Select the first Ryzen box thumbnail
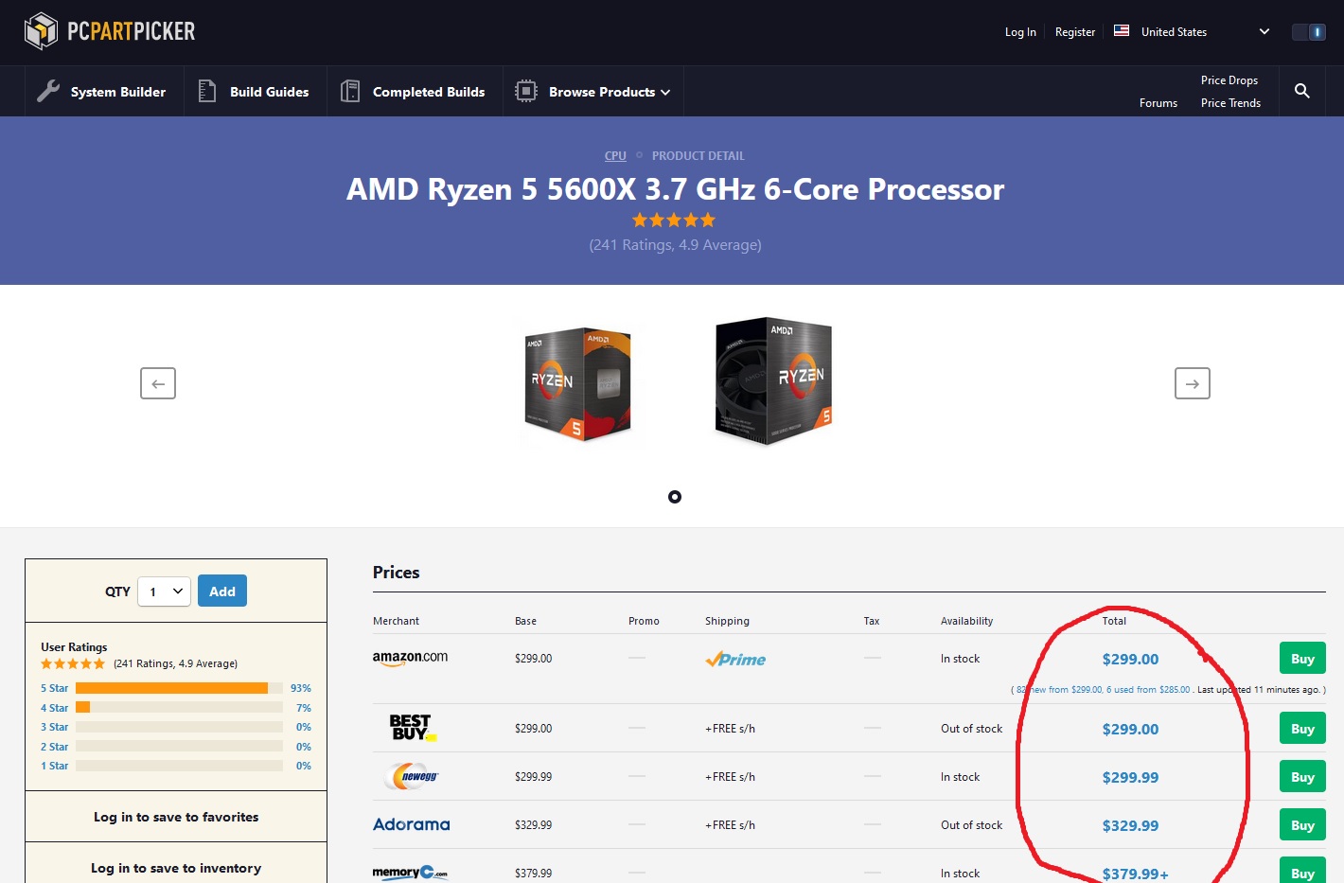Screen dimensions: 1344x883 (x=578, y=383)
